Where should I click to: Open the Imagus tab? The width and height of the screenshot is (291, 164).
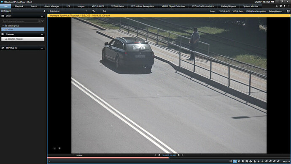(81, 6)
